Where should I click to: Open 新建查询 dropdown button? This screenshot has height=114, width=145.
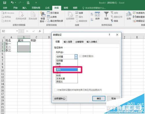pyautogui.click(x=43, y=17)
